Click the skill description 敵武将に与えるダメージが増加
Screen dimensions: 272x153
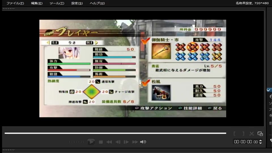point(183,70)
